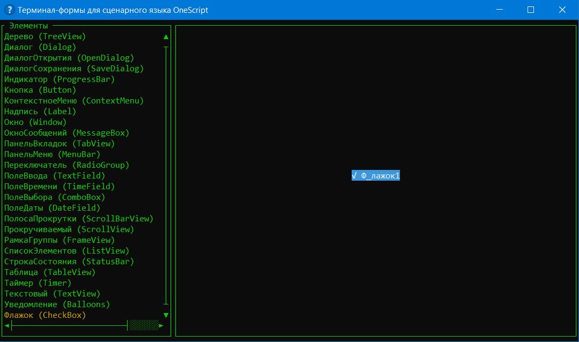Pick Переключатель (RadioGroup) from list
This screenshot has height=342, width=579.
click(66, 165)
